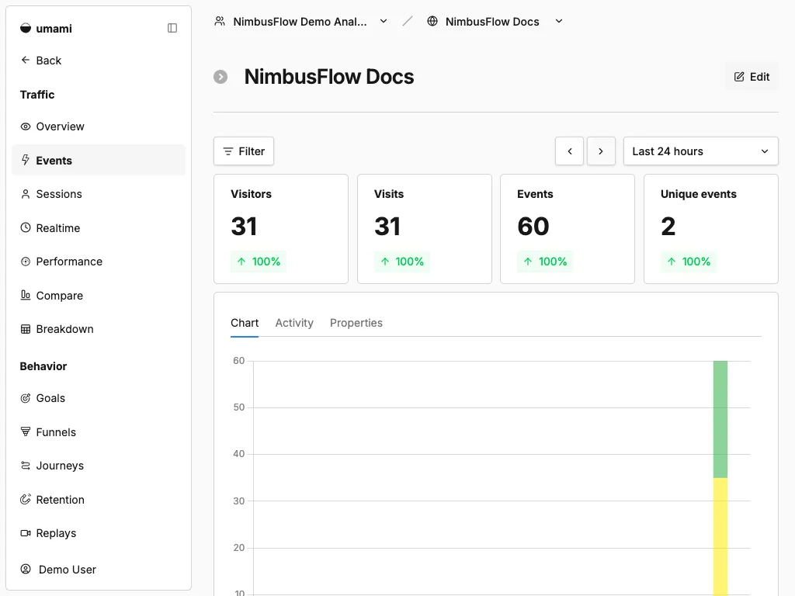The image size is (795, 596).
Task: Click the Traffic section heading
Action: pyautogui.click(x=37, y=94)
